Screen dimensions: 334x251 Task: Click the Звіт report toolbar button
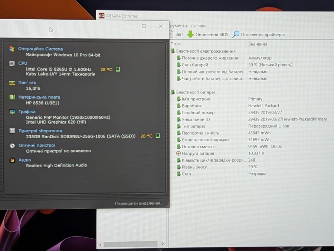point(177,34)
